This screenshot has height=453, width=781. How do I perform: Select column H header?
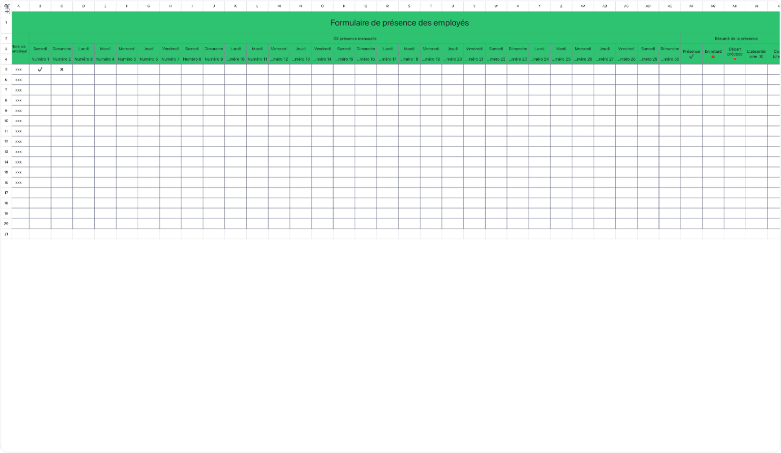pyautogui.click(x=170, y=6)
